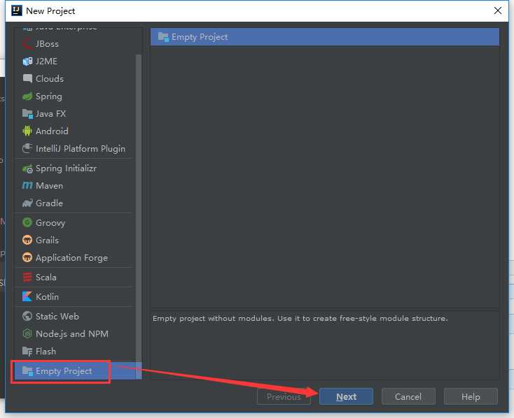This screenshot has height=418, width=514.
Task: Select Scala entry text
Action: [46, 277]
